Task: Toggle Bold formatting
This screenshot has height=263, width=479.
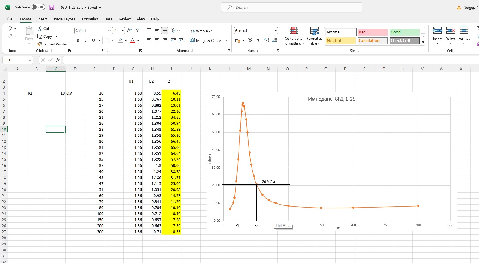Action: [x=78, y=40]
